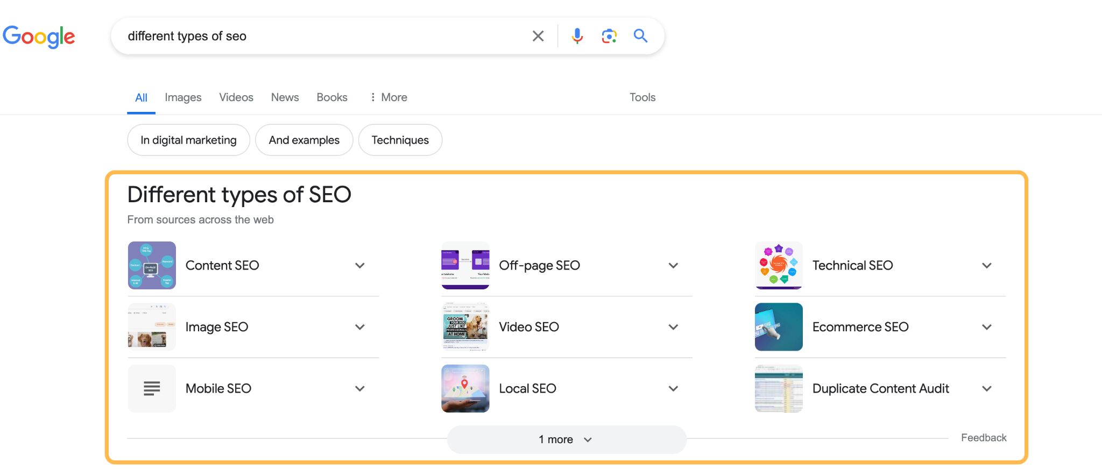Expand the Content SEO chevron
This screenshot has width=1102, height=469.
pyautogui.click(x=360, y=265)
